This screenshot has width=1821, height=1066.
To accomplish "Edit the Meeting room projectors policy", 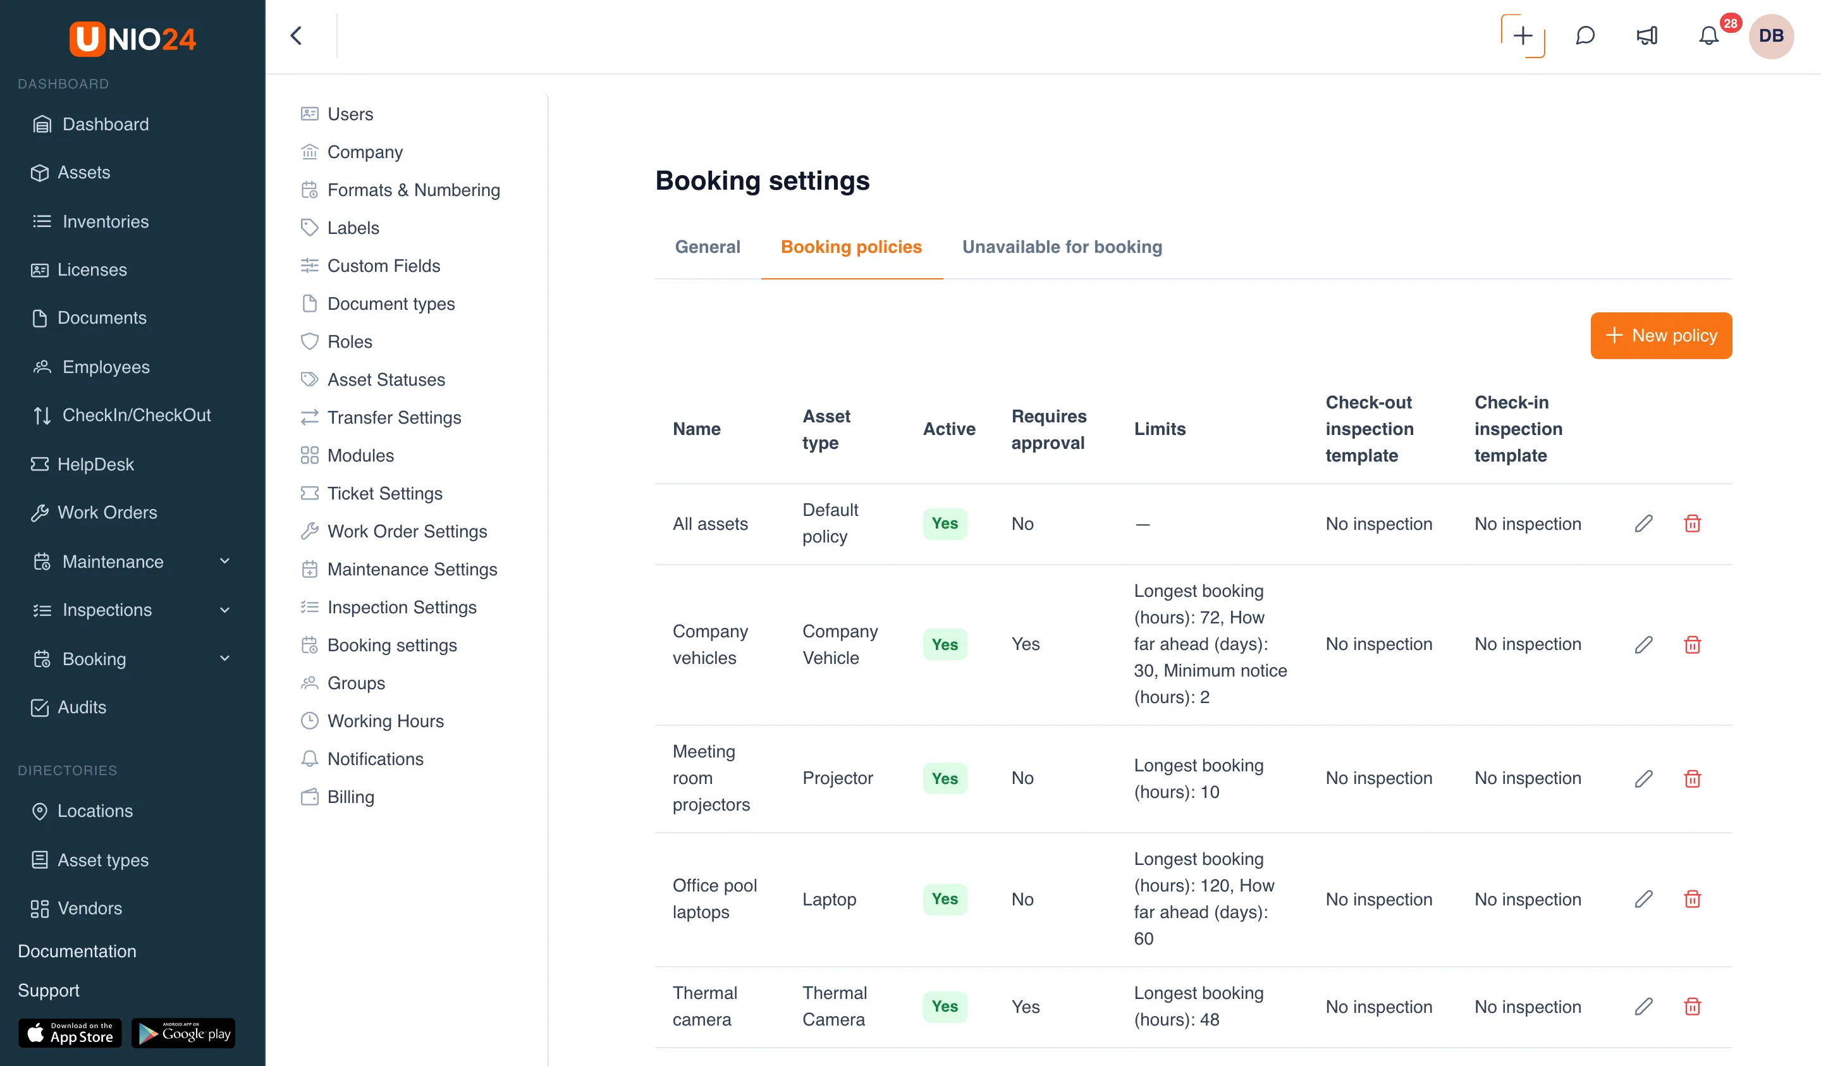I will point(1644,778).
